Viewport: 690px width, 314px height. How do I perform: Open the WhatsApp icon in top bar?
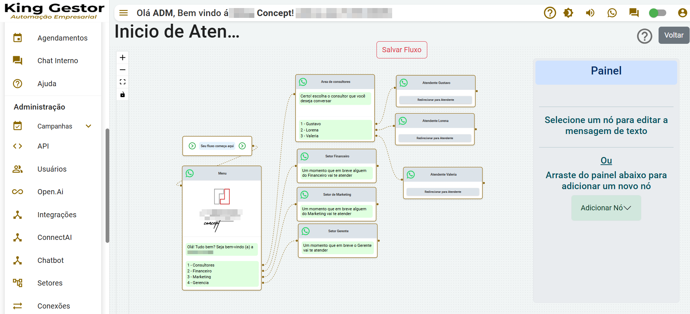(612, 13)
